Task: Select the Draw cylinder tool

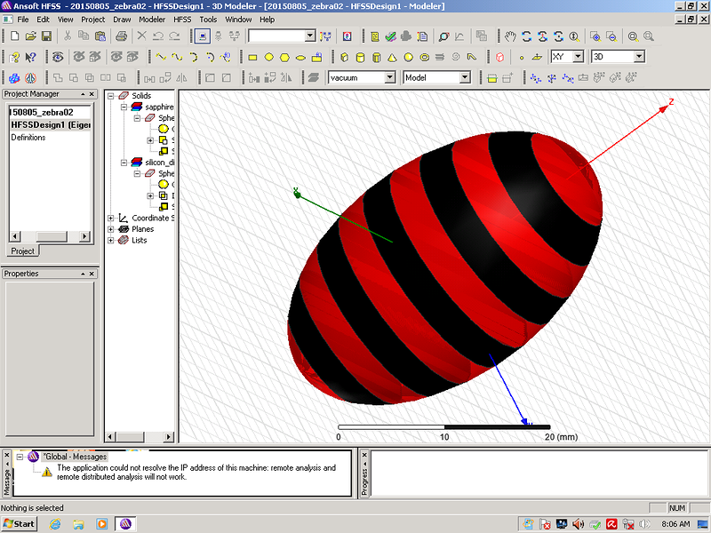Action: [x=360, y=57]
